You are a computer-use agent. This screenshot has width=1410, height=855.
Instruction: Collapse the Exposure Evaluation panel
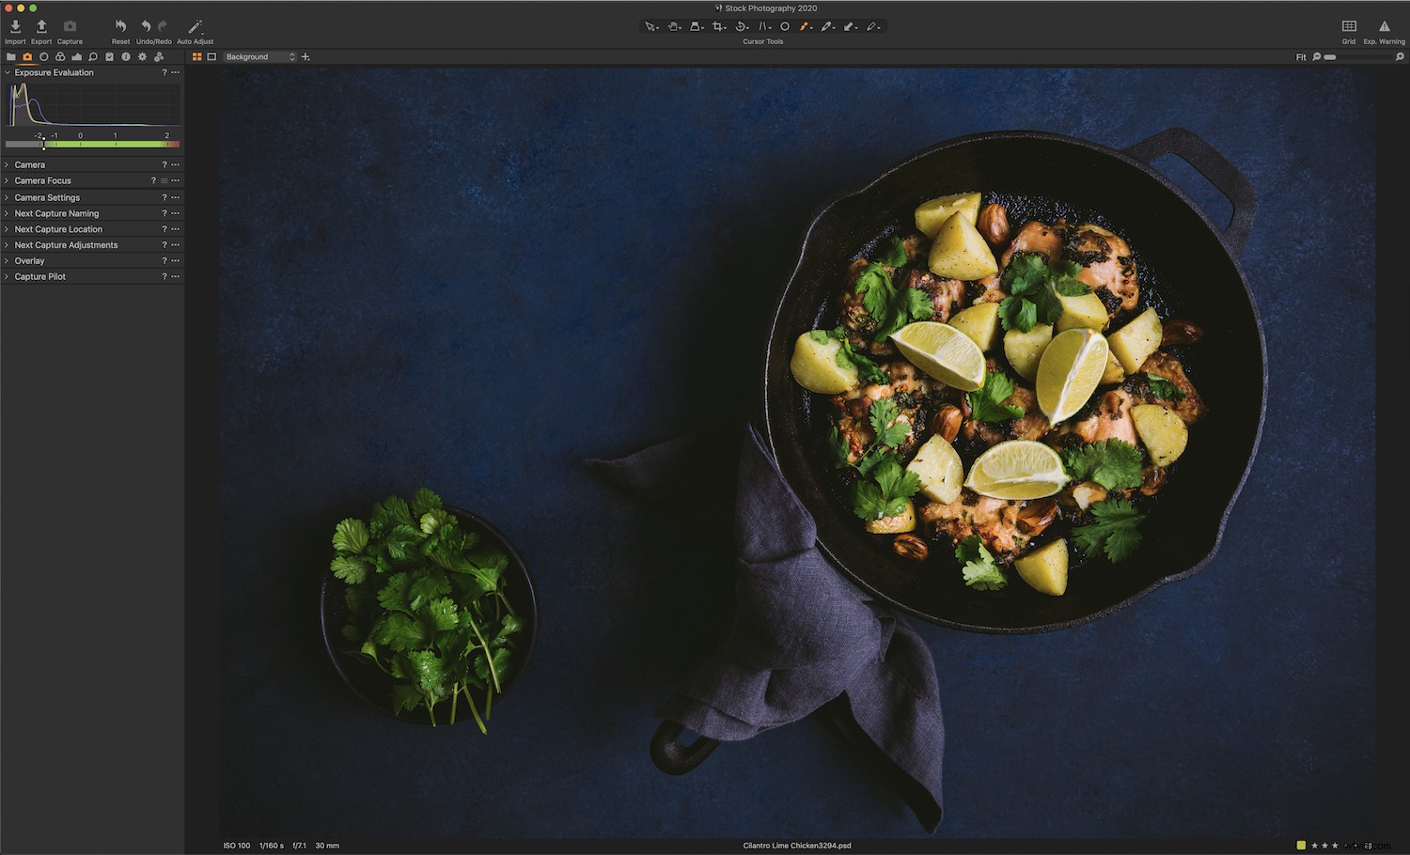[x=7, y=72]
